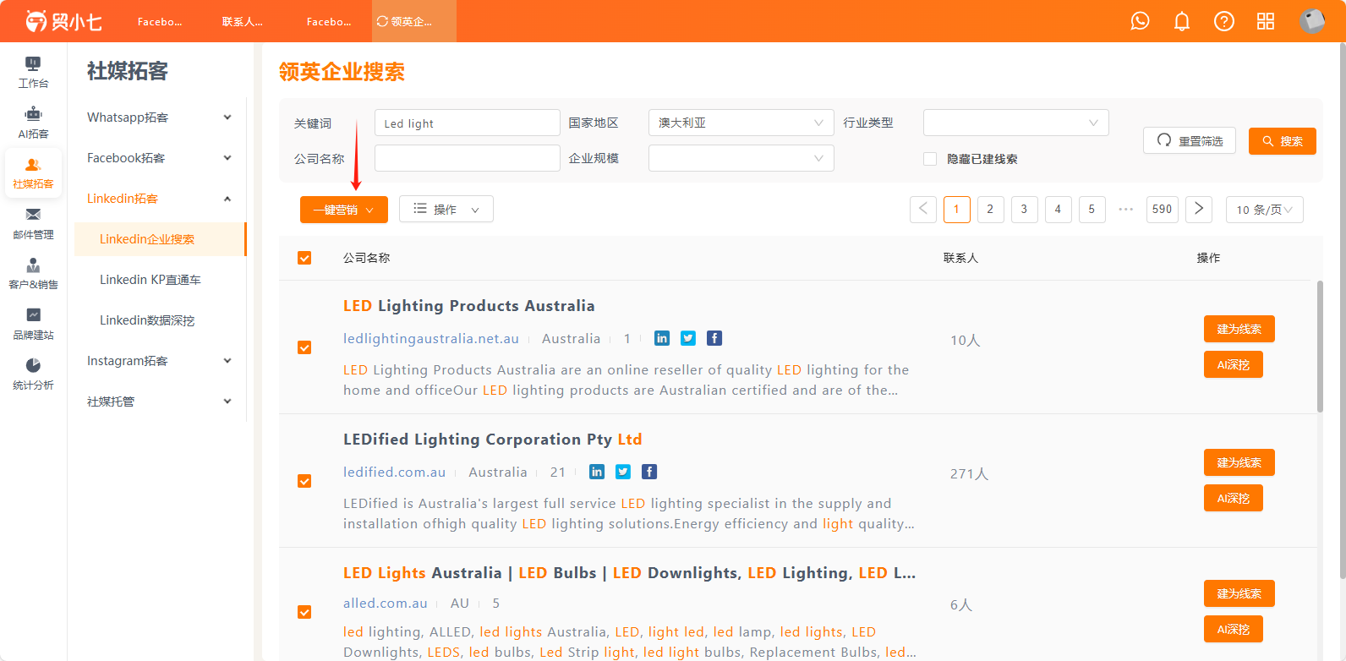Open 客户&销售 in the left sidebar
The width and height of the screenshot is (1346, 661).
(x=33, y=274)
